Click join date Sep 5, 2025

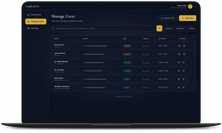pos(163,79)
